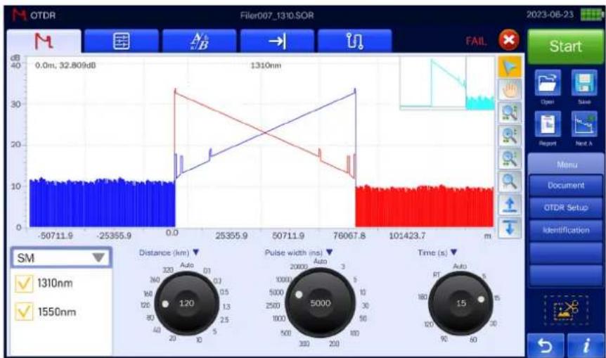Click the 0.0 distance axis label
Viewport: 606px width, 358px height.
(172, 233)
